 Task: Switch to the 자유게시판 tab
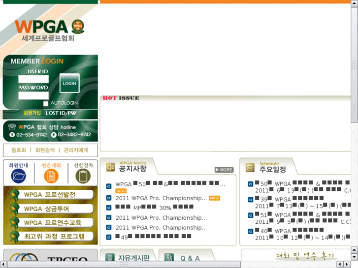click(x=134, y=258)
